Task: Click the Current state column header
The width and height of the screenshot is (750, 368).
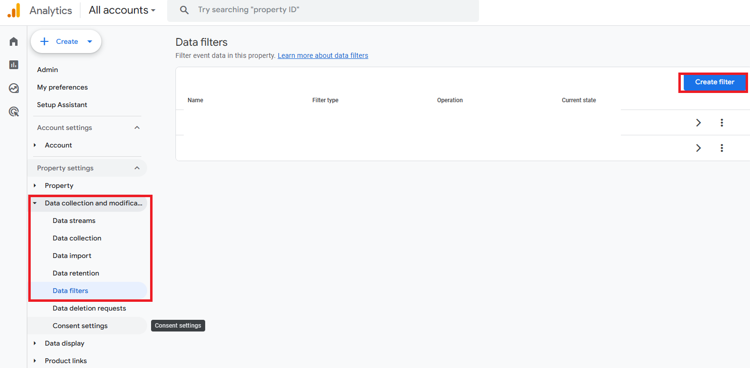Action: tap(578, 100)
